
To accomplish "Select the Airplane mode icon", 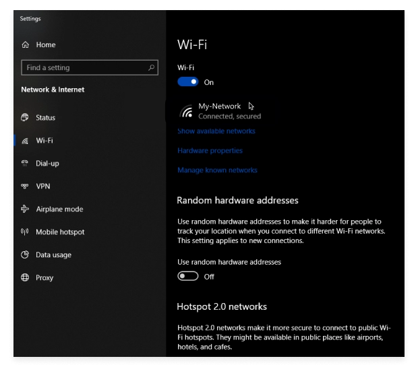I will (x=26, y=209).
